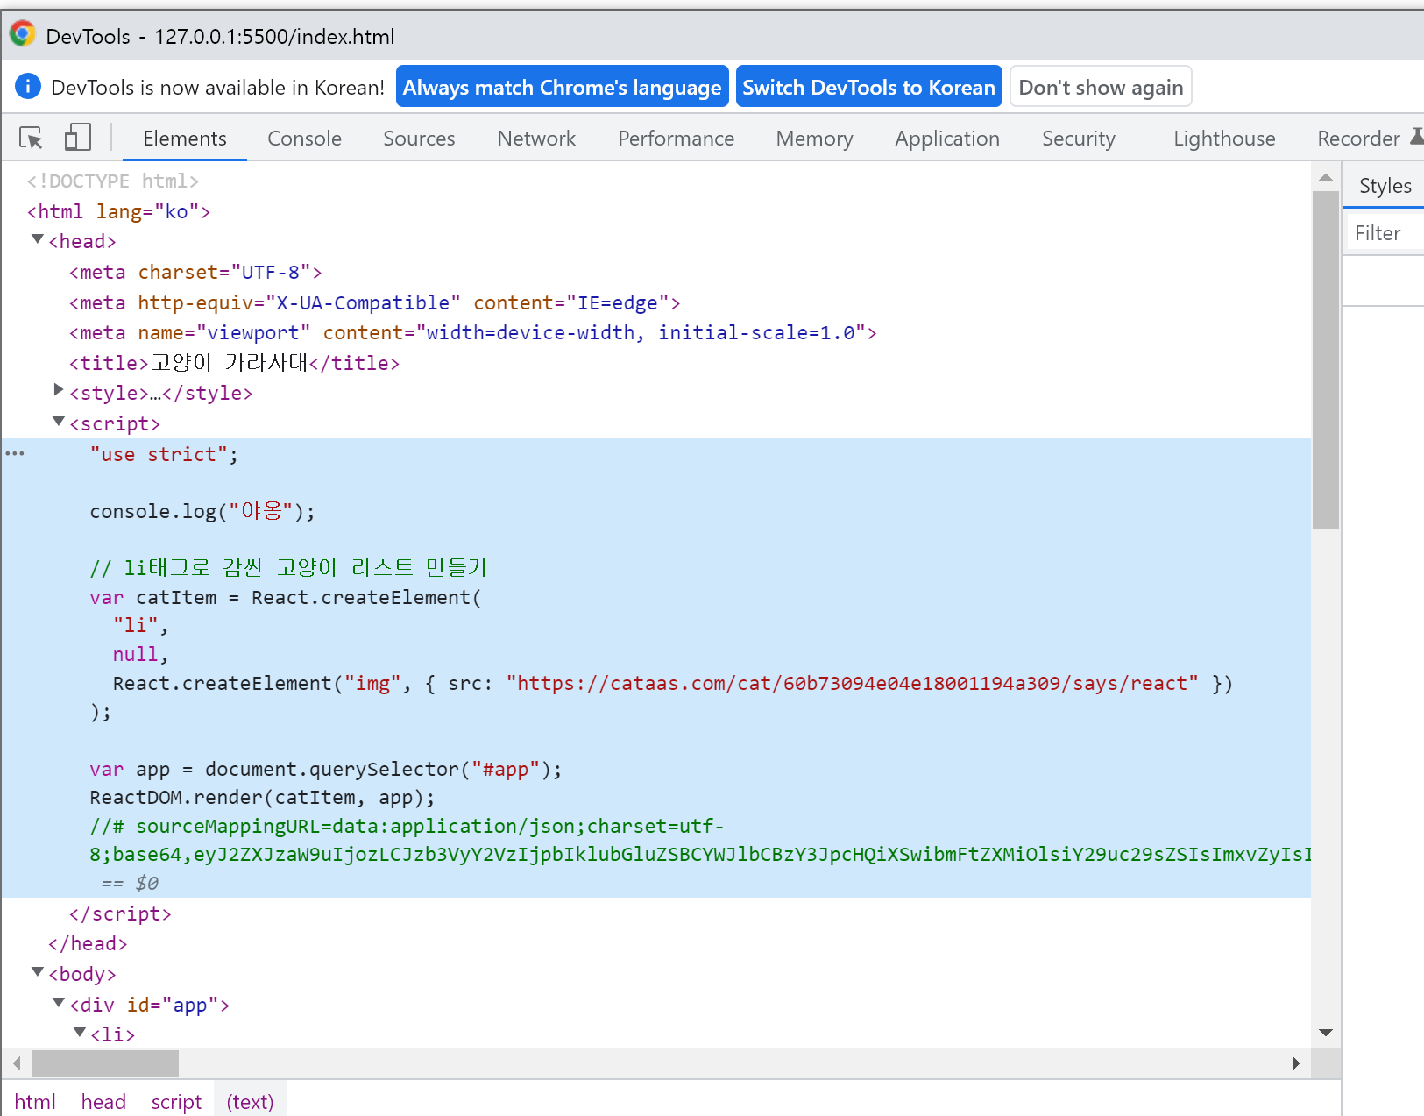Click the var catItem = React.createElement( line
Image resolution: width=1424 pixels, height=1116 pixels.
286,597
